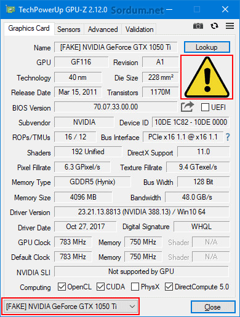Toggle the PhysX checkbox
This screenshot has height=317, width=240.
pos(135,287)
